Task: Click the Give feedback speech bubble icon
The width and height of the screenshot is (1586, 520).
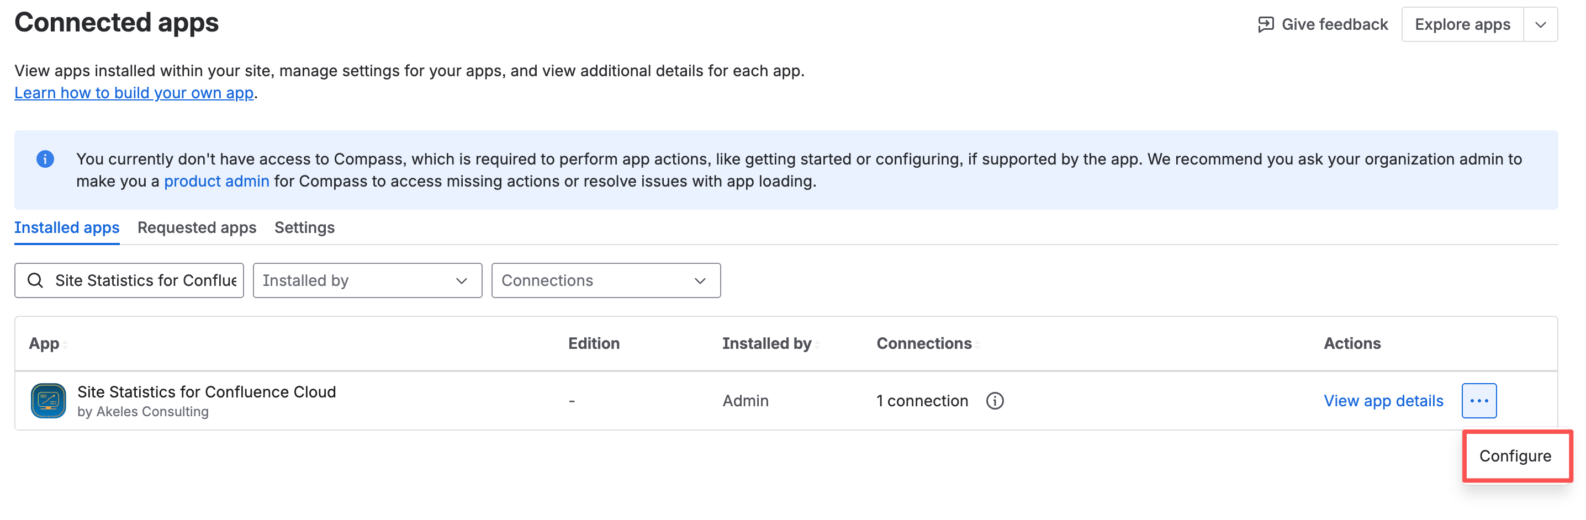Action: click(x=1265, y=25)
